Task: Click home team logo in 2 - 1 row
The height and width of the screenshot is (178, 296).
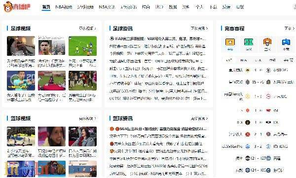Action: point(248,134)
